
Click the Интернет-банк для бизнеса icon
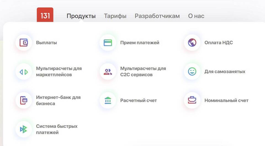click(x=24, y=100)
